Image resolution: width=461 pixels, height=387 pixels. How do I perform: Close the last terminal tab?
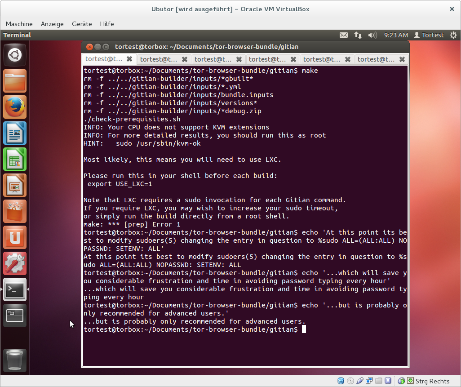point(402,59)
